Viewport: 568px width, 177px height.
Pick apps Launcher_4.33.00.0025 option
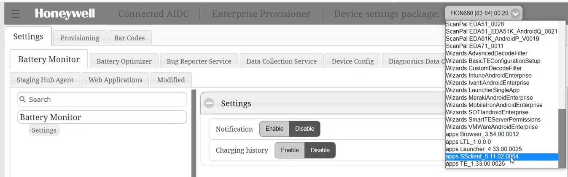pos(502,149)
